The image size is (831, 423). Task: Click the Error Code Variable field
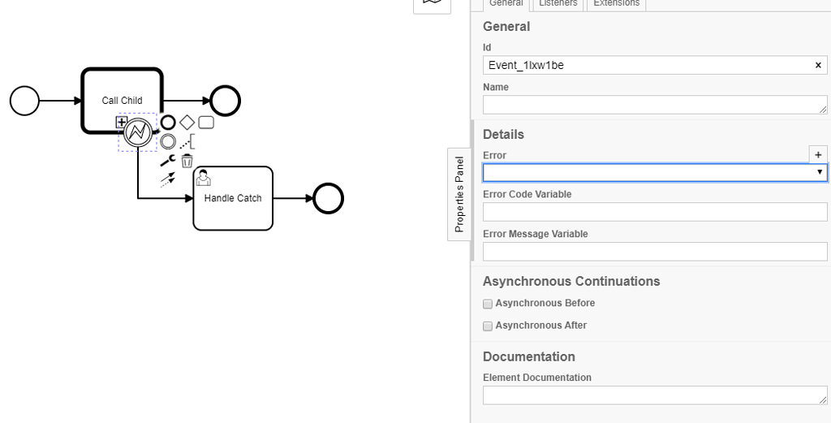[655, 212]
